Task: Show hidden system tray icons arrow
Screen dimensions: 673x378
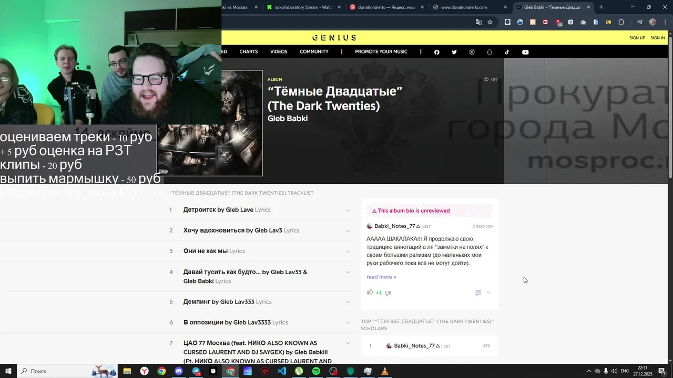Action: click(589, 371)
